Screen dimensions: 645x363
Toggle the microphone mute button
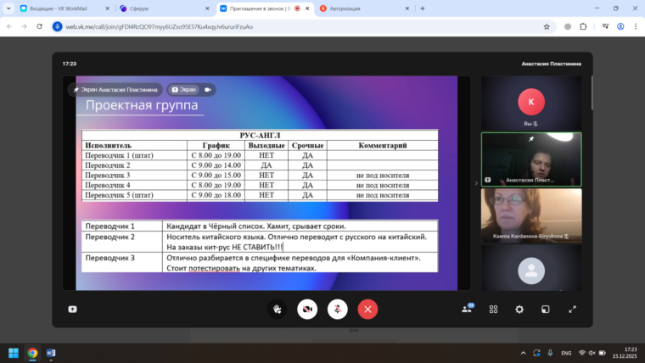(x=337, y=310)
